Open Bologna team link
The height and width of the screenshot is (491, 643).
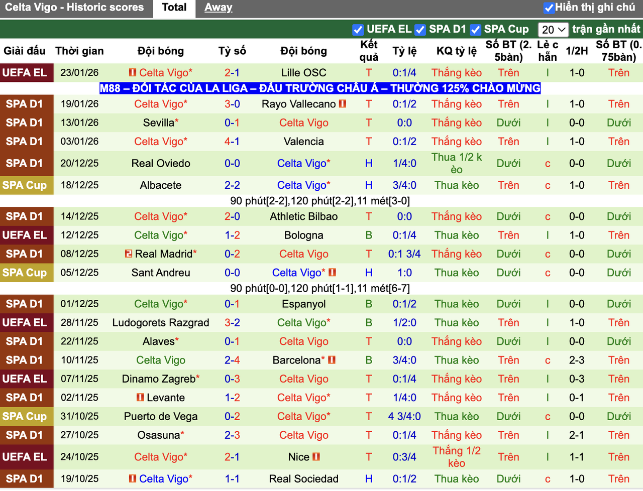point(304,235)
